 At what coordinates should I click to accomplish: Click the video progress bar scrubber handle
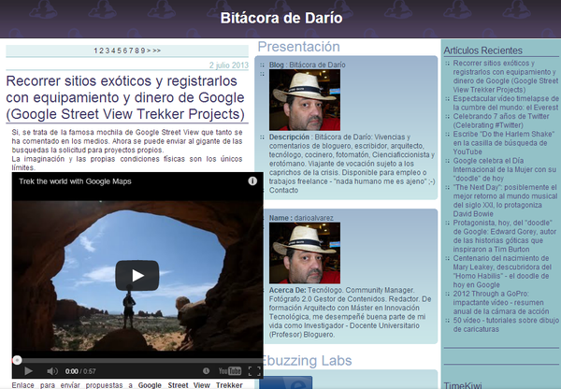[17, 360]
